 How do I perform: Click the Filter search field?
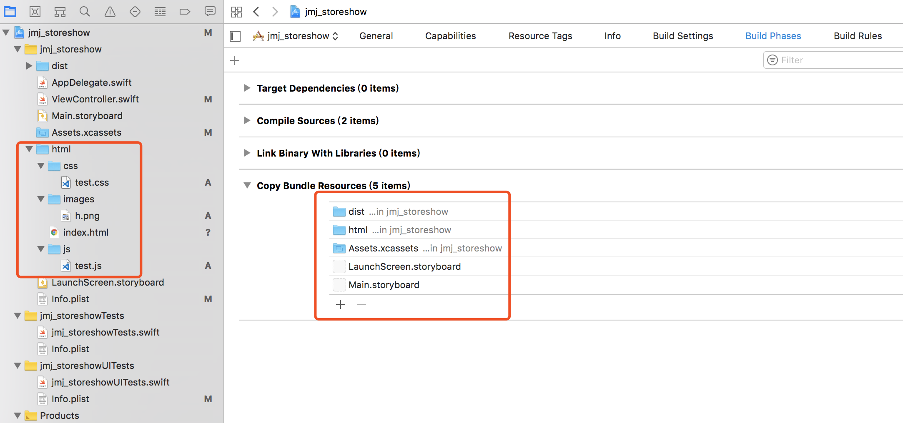[x=834, y=60]
